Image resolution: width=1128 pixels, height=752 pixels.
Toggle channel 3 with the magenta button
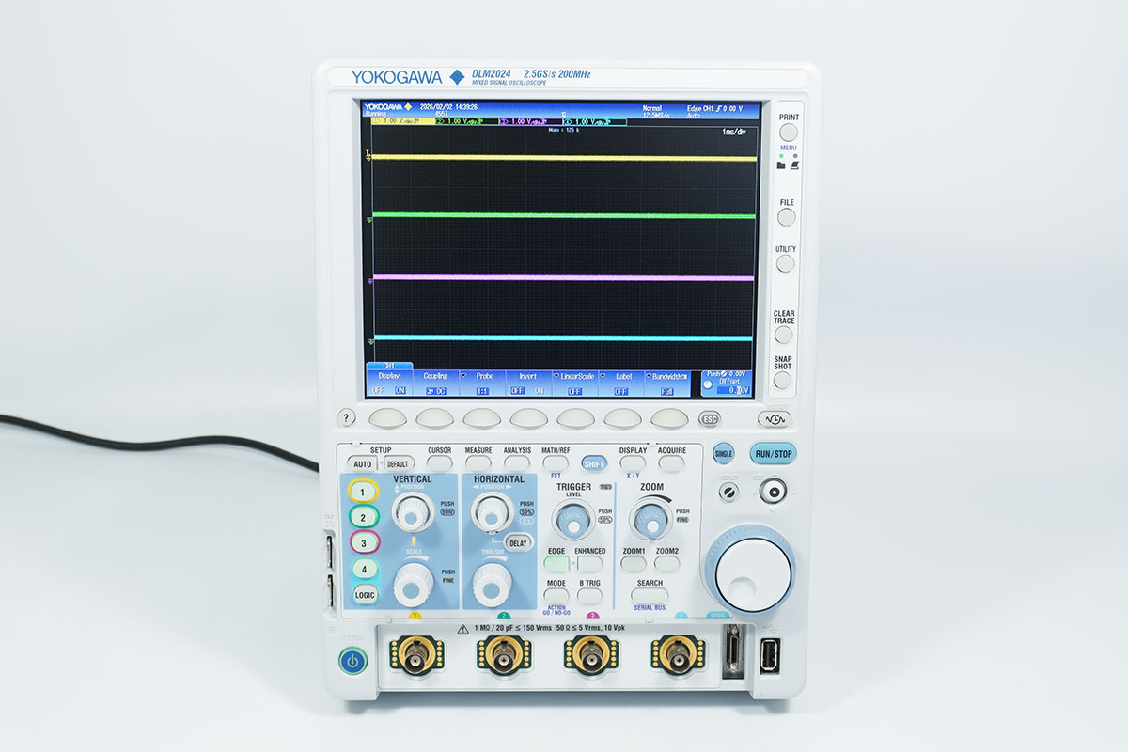pyautogui.click(x=363, y=542)
